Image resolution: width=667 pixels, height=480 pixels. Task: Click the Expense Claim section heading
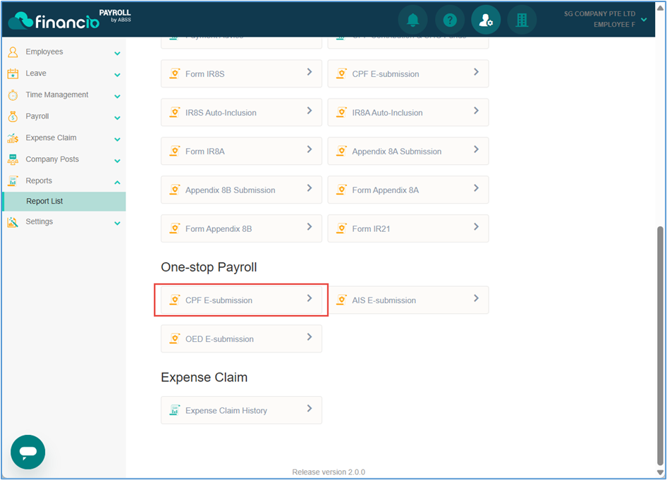[204, 377]
